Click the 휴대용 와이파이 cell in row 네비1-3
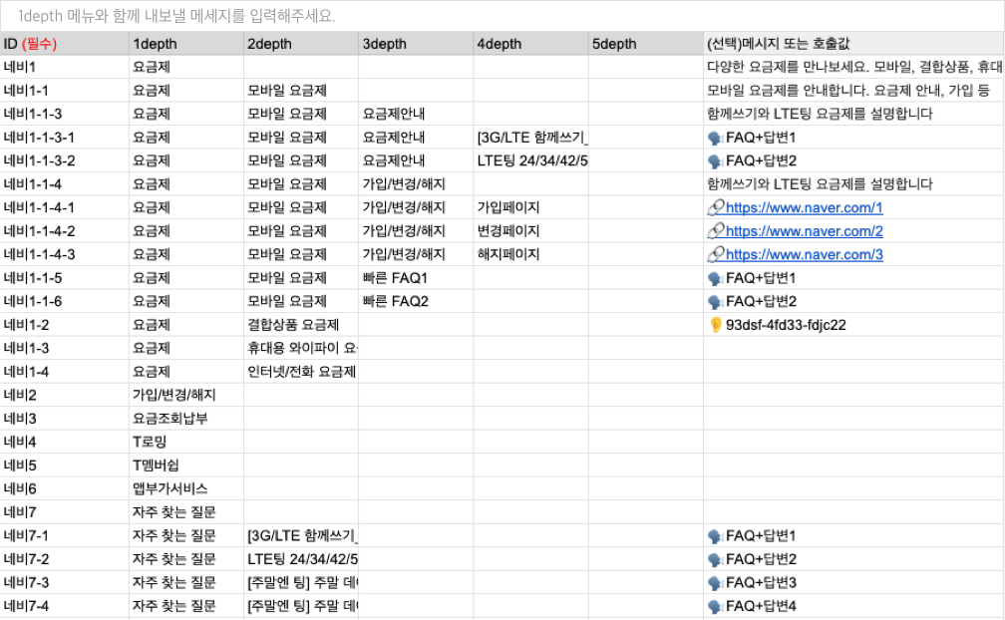 301,349
